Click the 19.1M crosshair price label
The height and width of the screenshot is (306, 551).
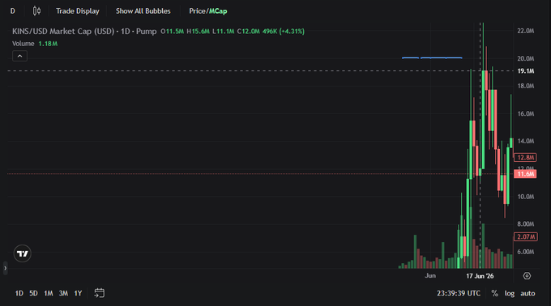(x=526, y=71)
